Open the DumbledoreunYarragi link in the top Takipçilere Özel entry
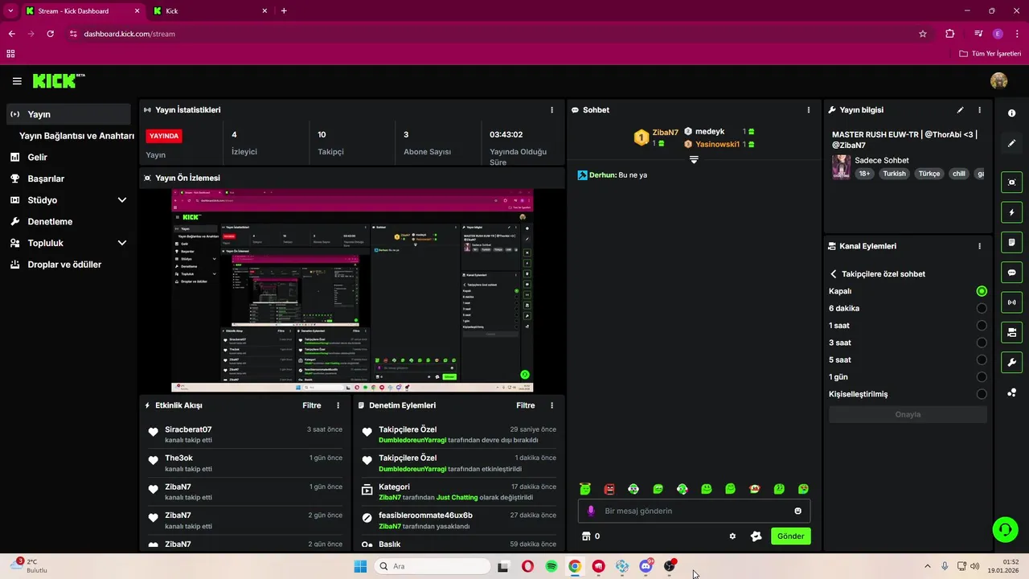1029x579 pixels. [x=412, y=441]
